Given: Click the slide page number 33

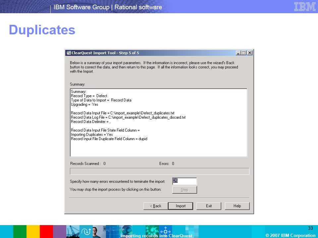Looking at the screenshot, I should click(x=310, y=228).
